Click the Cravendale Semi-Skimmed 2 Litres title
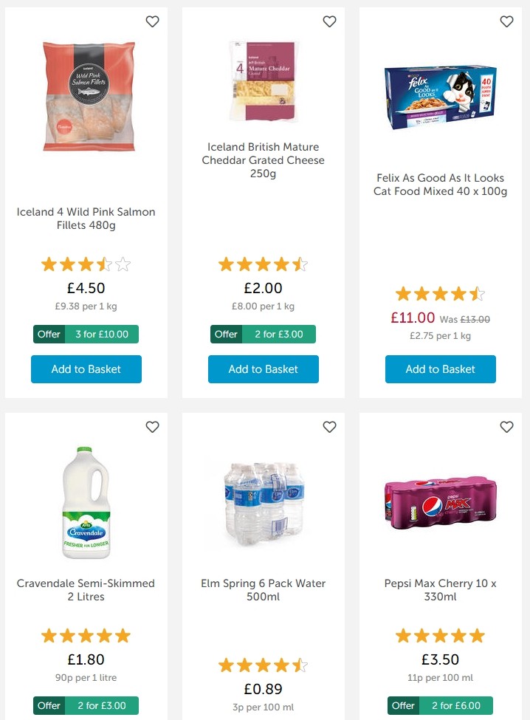The image size is (530, 720). 86,589
